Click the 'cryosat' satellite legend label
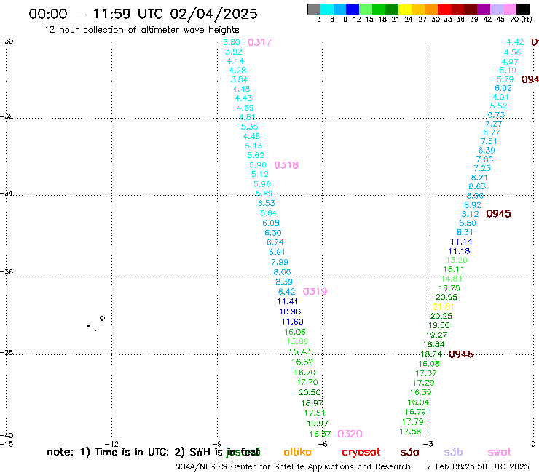The width and height of the screenshot is (539, 473). click(361, 453)
